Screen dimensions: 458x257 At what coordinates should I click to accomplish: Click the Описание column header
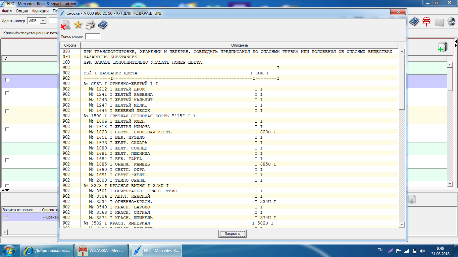point(239,45)
